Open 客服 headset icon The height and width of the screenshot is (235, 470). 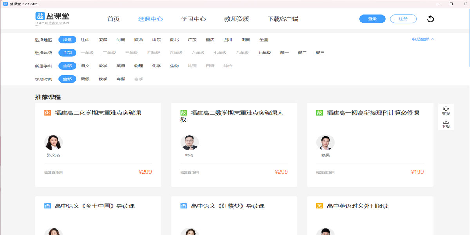pyautogui.click(x=446, y=111)
